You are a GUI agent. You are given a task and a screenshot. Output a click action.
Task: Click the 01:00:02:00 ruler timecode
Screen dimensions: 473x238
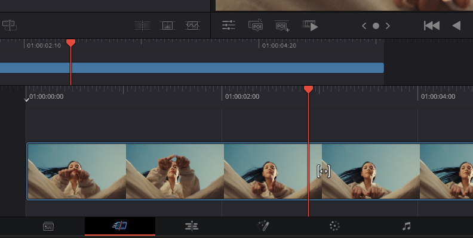tap(242, 96)
